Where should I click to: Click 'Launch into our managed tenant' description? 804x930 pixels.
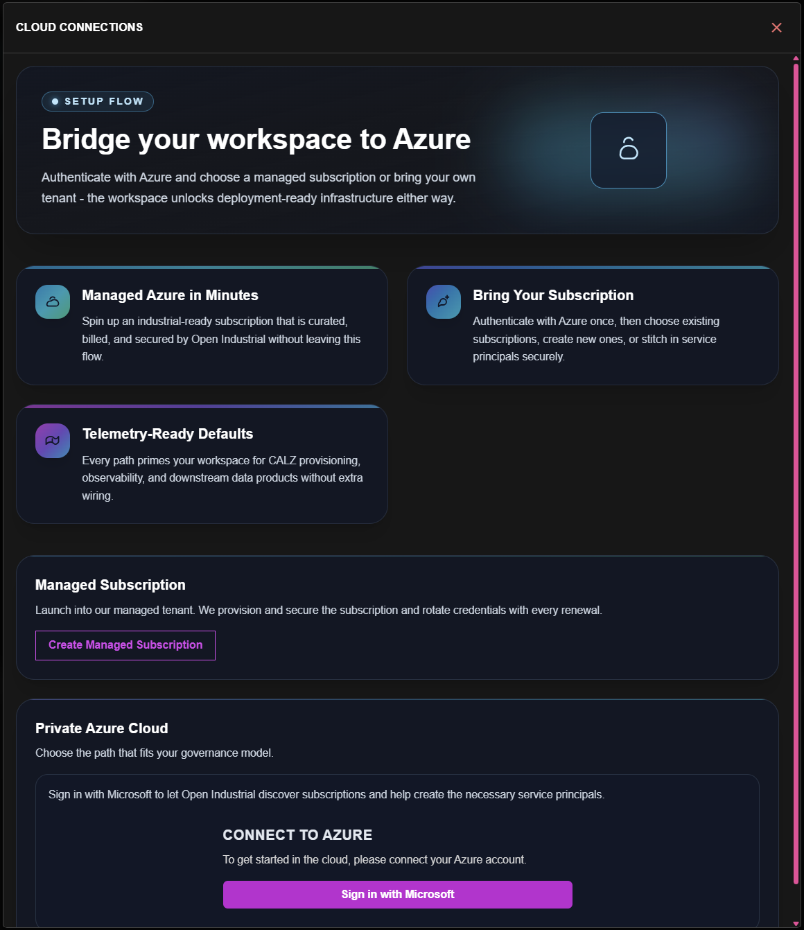pos(319,611)
